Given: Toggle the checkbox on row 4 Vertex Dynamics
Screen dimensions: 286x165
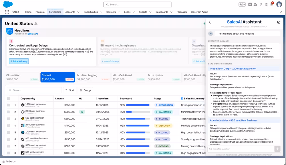Looking at the screenshot, I should [8, 126].
